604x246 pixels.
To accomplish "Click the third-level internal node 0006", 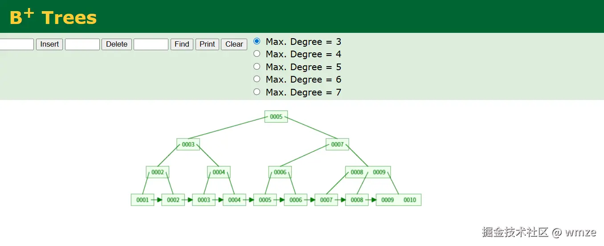I will coord(280,172).
